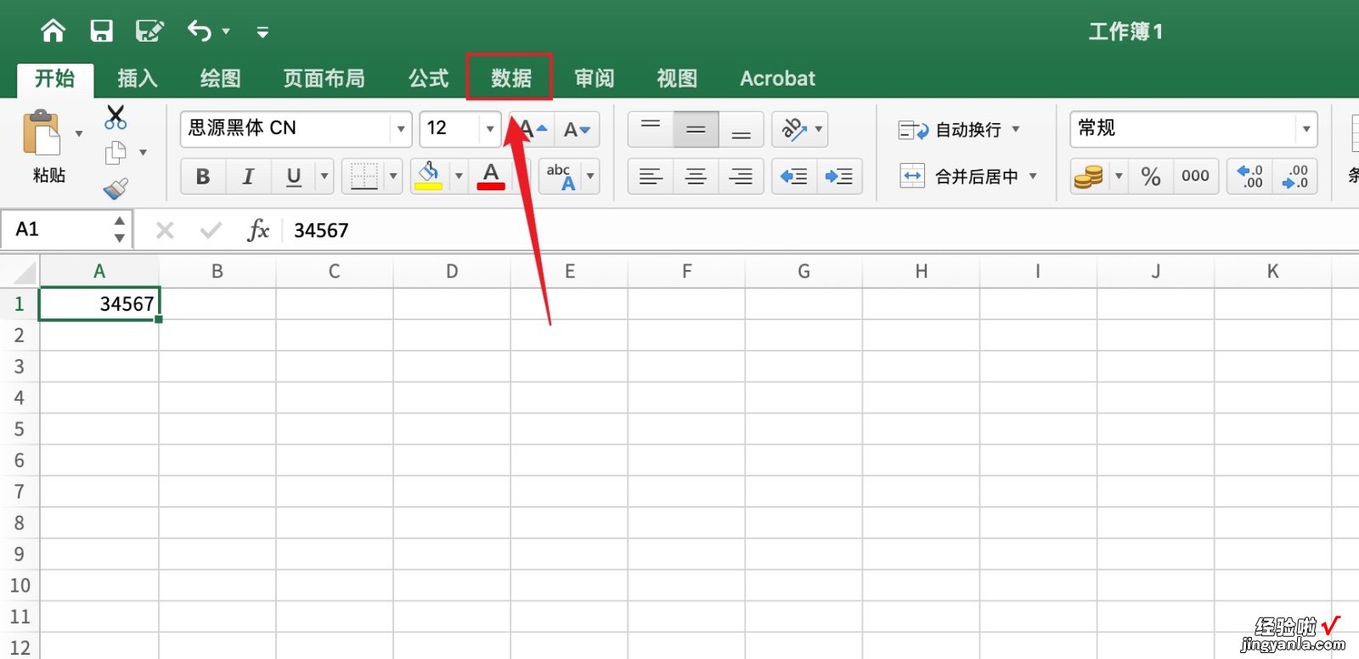
Task: Expand phonetic guide options arrow
Action: (590, 177)
